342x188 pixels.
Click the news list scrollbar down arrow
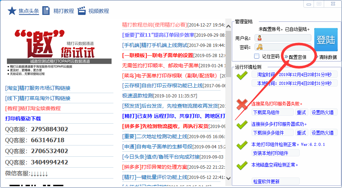229,178
